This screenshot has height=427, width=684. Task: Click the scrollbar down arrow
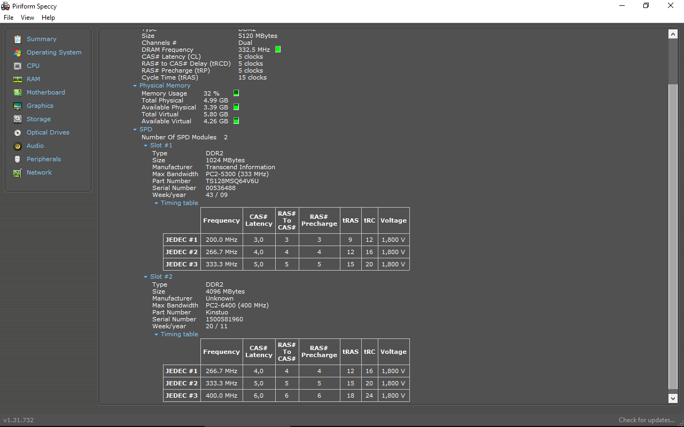tap(673, 398)
